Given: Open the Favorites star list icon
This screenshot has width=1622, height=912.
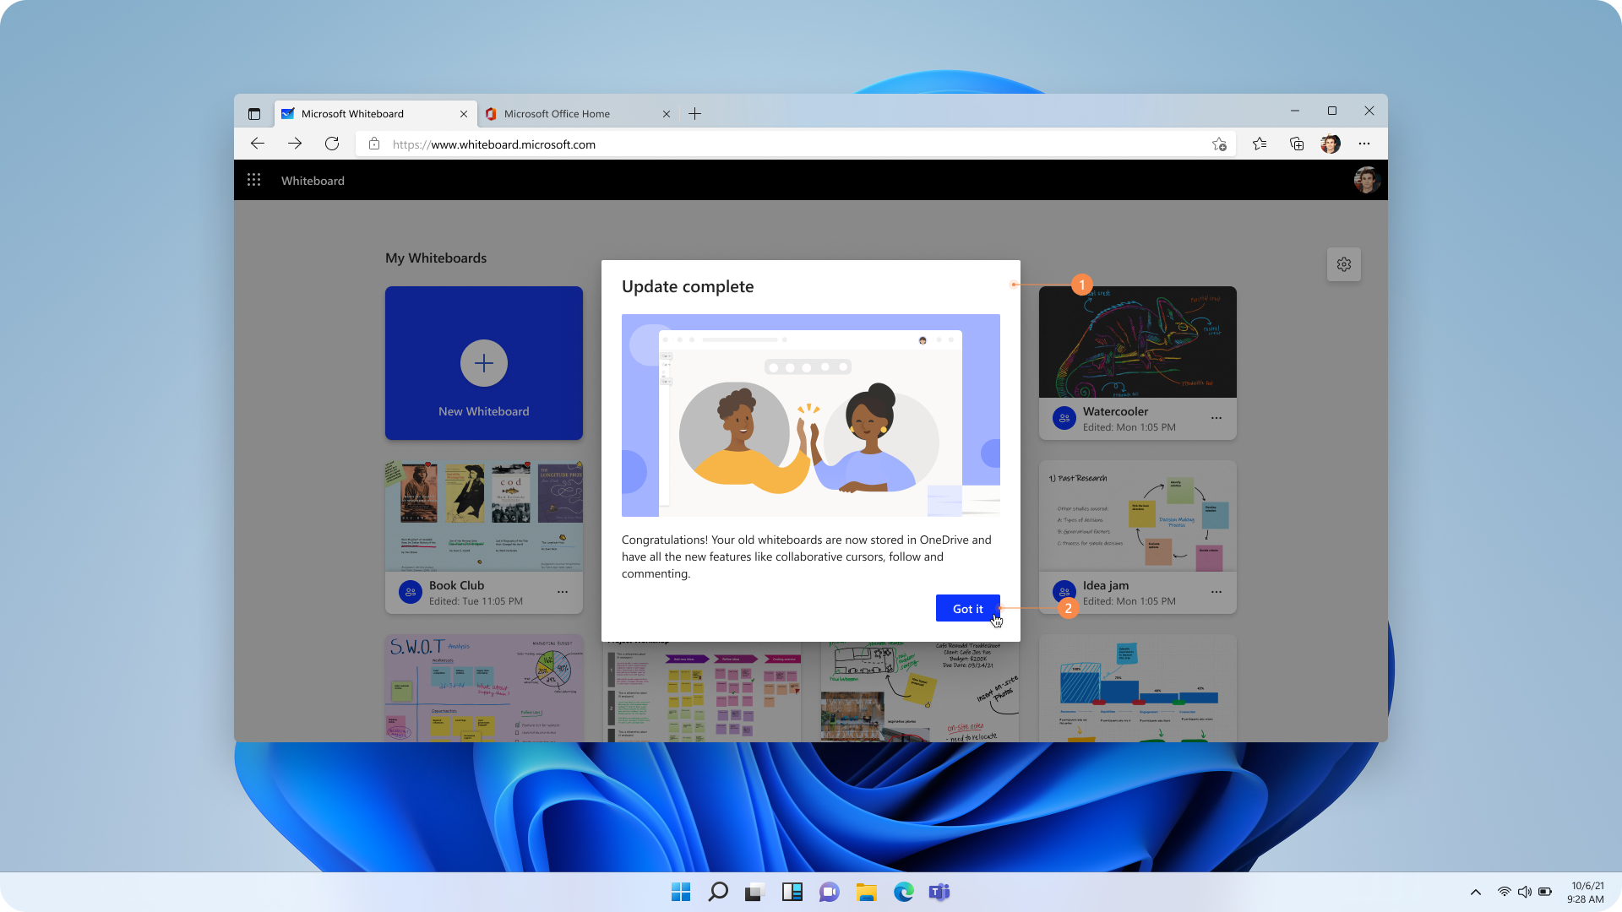Looking at the screenshot, I should tap(1260, 144).
